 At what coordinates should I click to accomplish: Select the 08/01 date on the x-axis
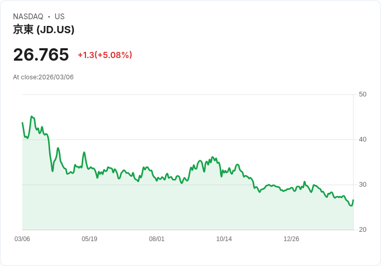157,239
